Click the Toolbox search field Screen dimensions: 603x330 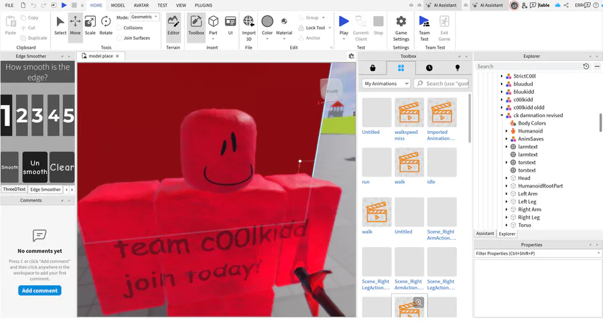(442, 84)
